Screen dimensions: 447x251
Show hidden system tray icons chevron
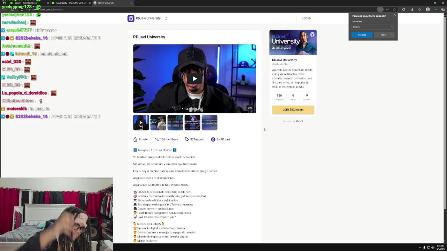[420, 248]
